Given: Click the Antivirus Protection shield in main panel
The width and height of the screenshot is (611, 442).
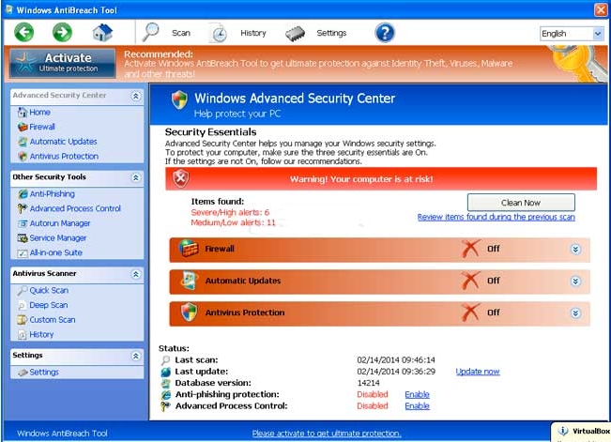Looking at the screenshot, I should [x=190, y=312].
